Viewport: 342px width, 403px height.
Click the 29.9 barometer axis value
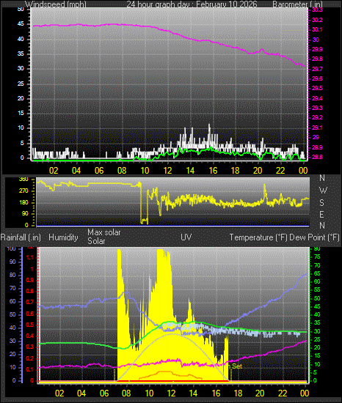(317, 49)
